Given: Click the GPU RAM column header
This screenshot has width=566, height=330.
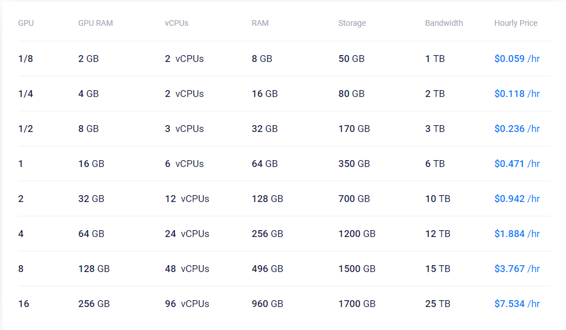Looking at the screenshot, I should tap(96, 23).
